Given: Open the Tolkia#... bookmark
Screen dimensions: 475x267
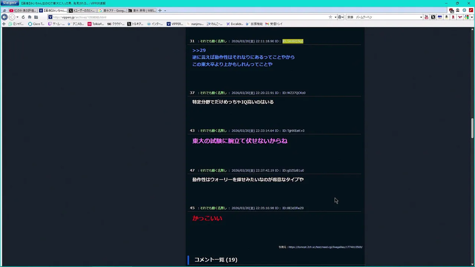Looking at the screenshot, I should [x=96, y=24].
